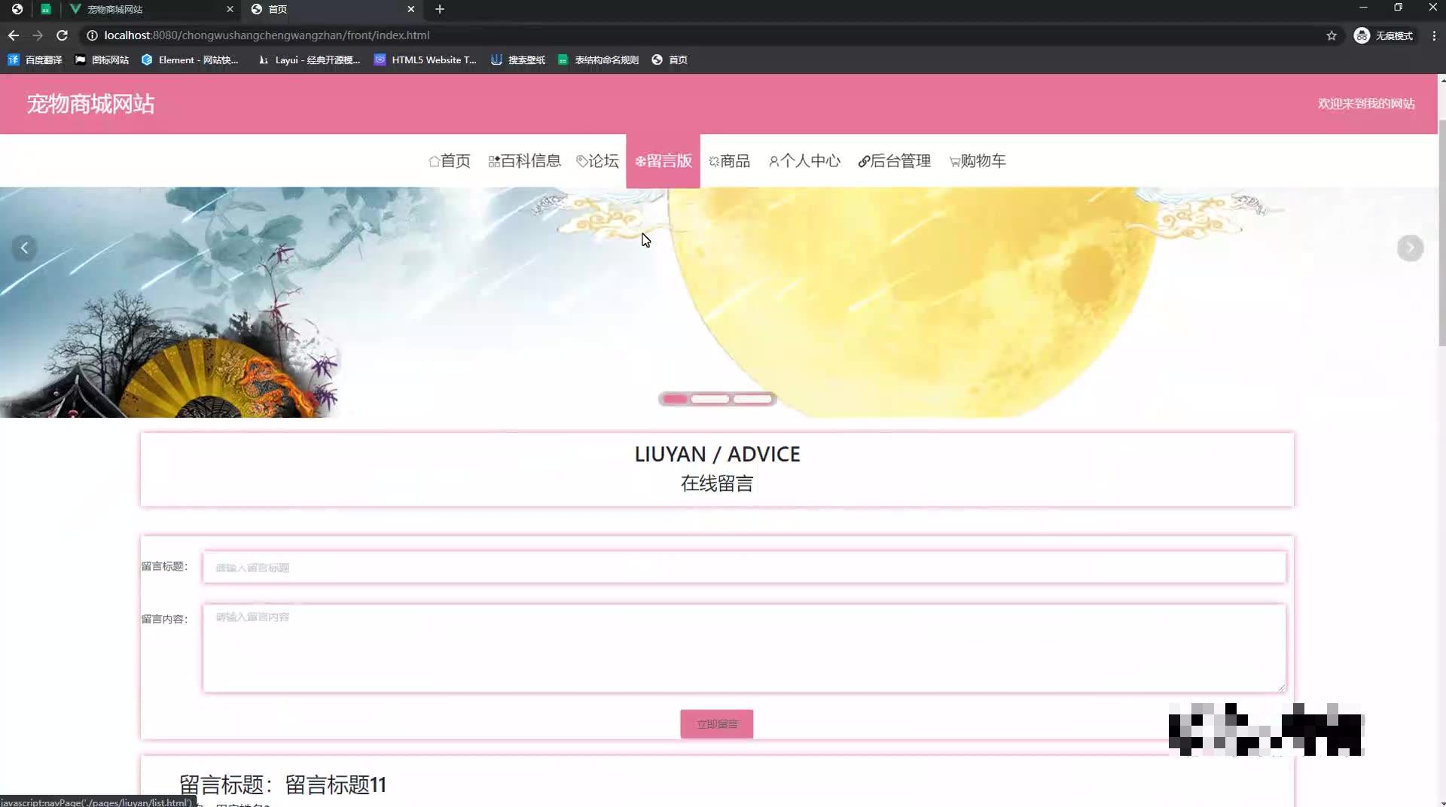Viewport: 1446px width, 807px height.
Task: Select the second carousel indicator
Action: [x=710, y=399]
